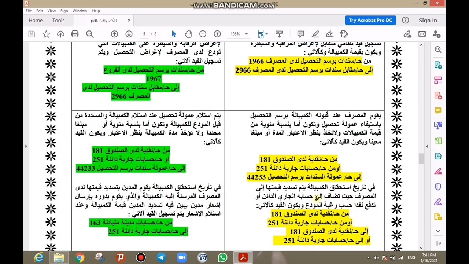Open the yellow note tool in right pane
Screen dimensions: 469x264
pyautogui.click(x=438, y=217)
